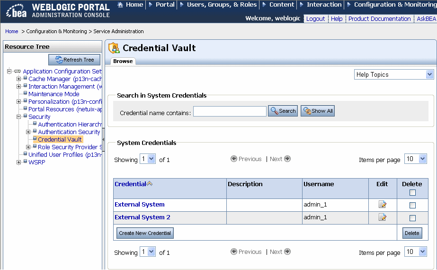Image resolution: width=437 pixels, height=270 pixels.
Task: Select Portal Resources in the resource tree
Action: coord(65,109)
